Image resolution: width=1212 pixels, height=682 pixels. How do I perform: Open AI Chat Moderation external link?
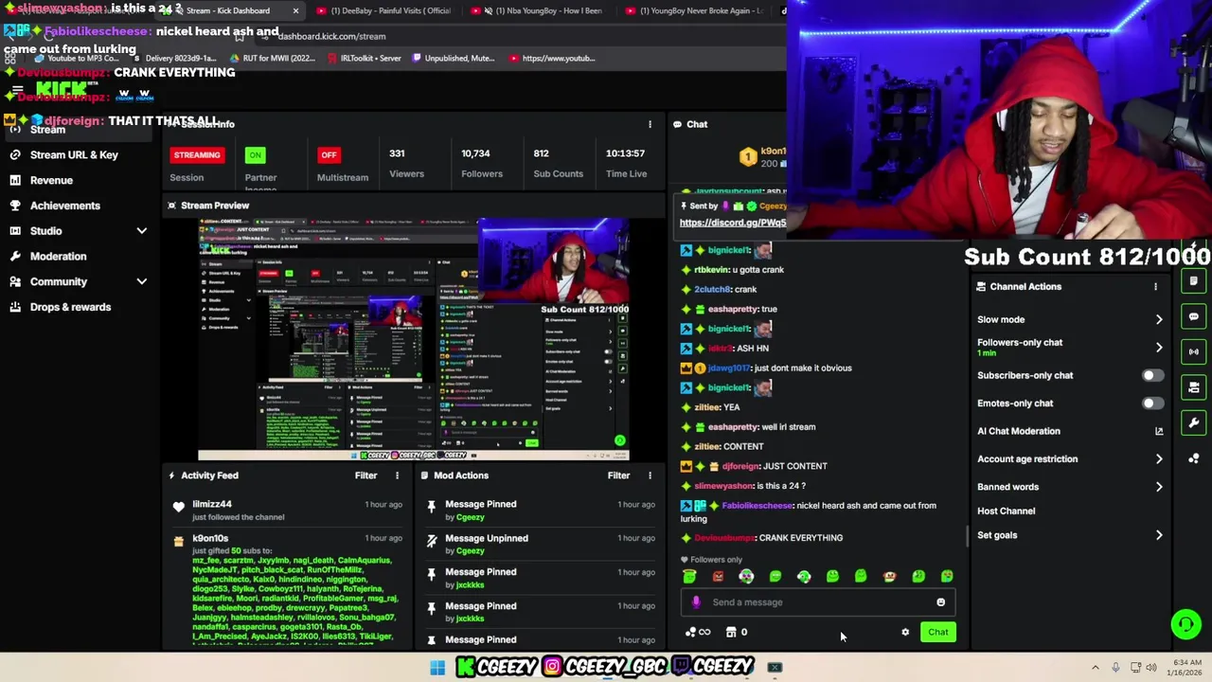coord(1159,431)
